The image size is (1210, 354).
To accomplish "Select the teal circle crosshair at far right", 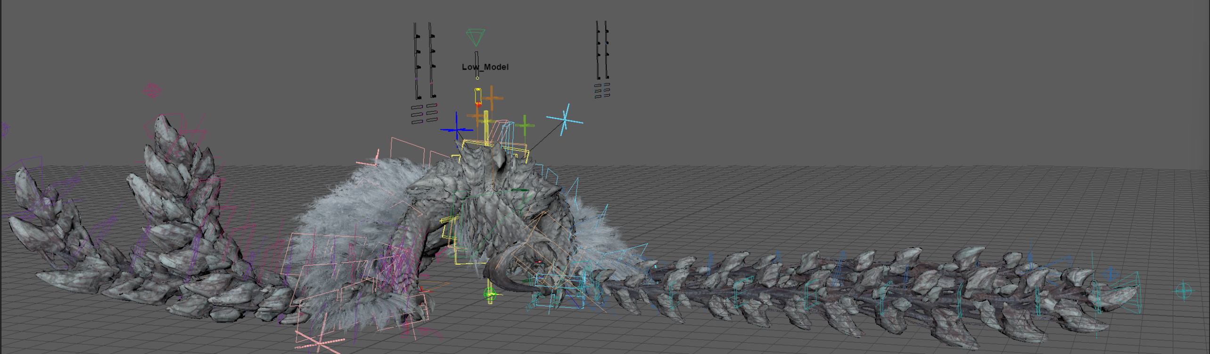I will pos(1183,291).
